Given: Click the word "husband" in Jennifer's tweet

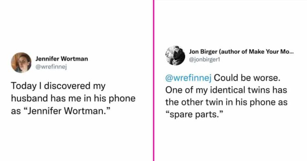Looking at the screenshot, I should coord(29,98).
